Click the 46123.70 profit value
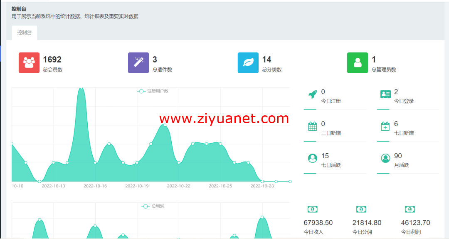This screenshot has height=239, width=449. [x=415, y=223]
